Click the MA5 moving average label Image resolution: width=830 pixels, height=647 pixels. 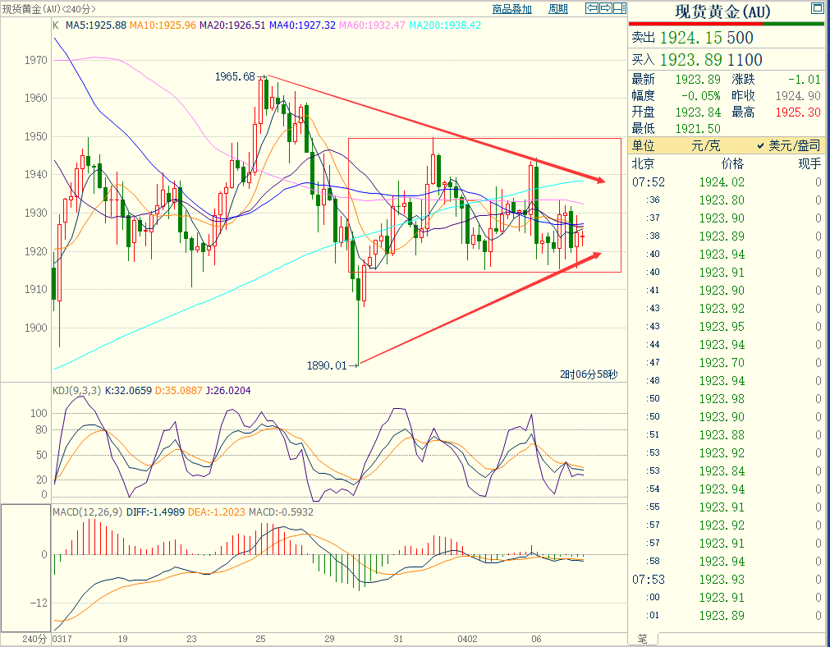(x=95, y=25)
